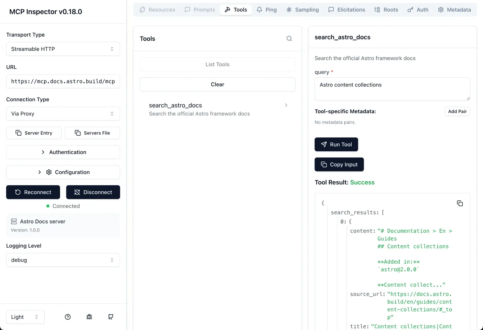Open the GitHub repository icon
This screenshot has width=483, height=330.
pyautogui.click(x=111, y=317)
